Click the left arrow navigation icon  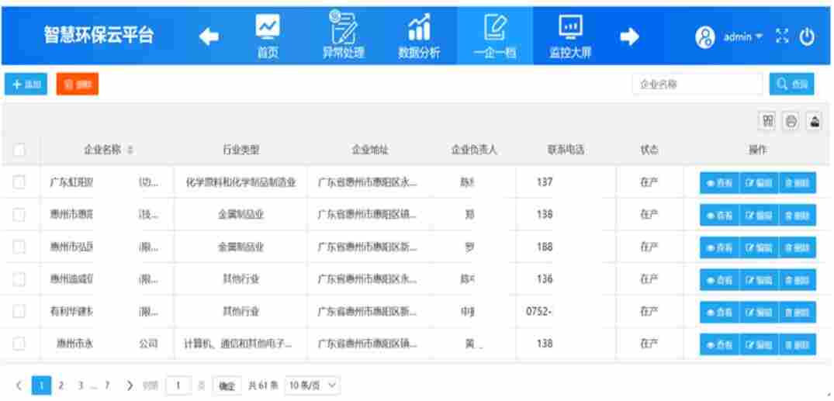click(x=210, y=36)
